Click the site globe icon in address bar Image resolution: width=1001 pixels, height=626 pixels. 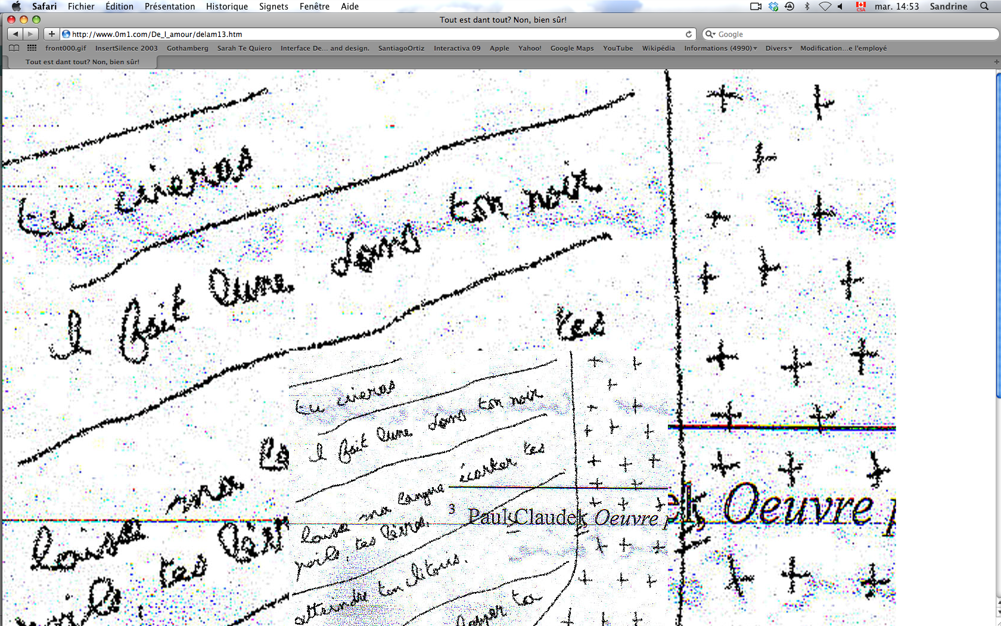click(66, 34)
